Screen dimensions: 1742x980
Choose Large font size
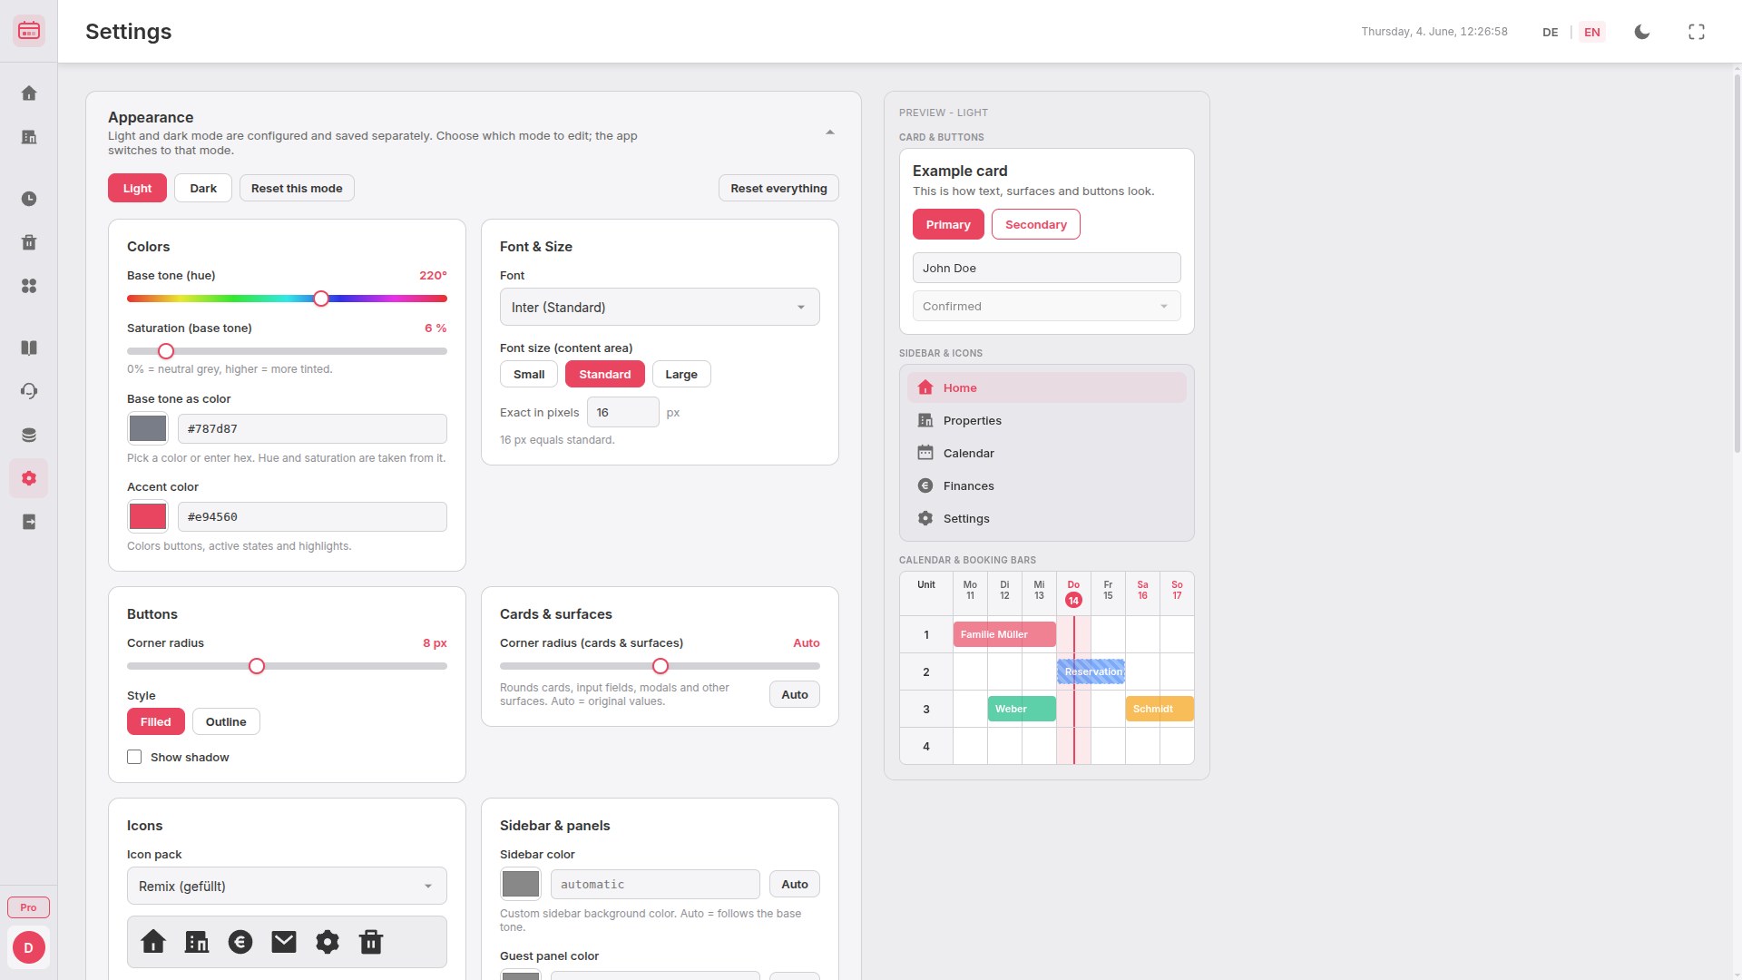(x=681, y=374)
